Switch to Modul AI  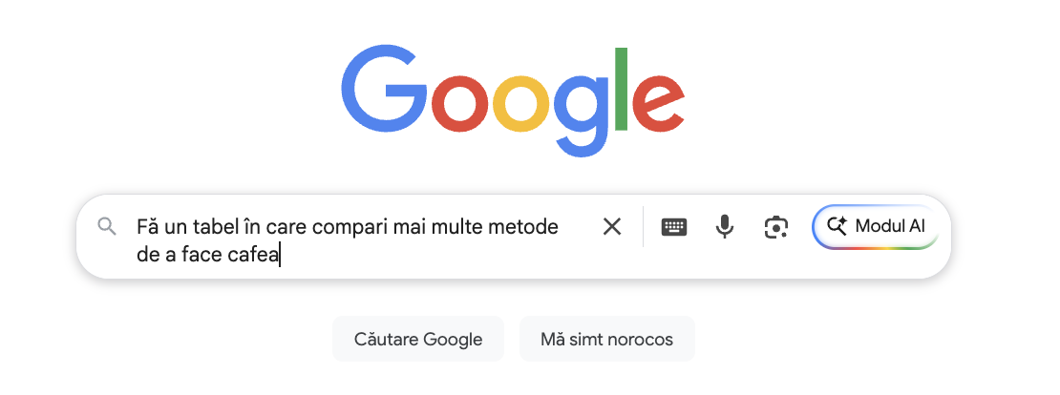tap(875, 226)
